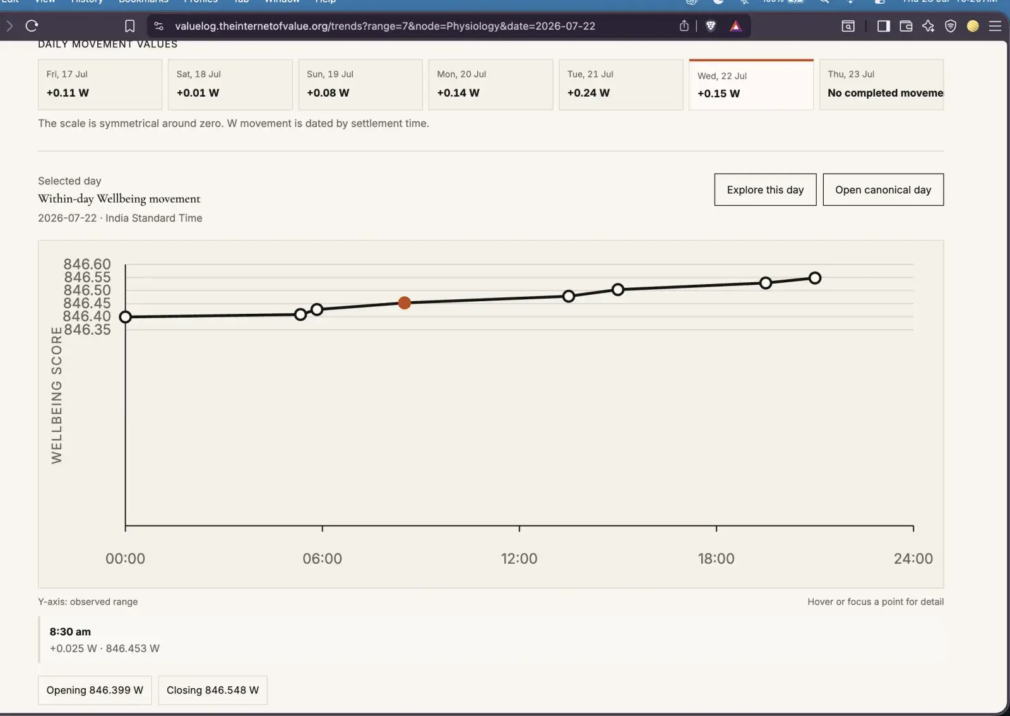The height and width of the screenshot is (716, 1010).
Task: Click the '+0.025 W · 846.453 W' detail text
Action: click(x=105, y=648)
